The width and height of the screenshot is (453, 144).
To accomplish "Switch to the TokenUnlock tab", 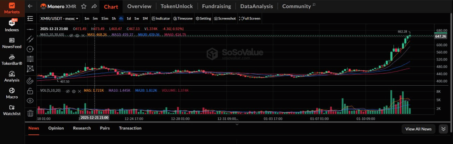I will pyautogui.click(x=177, y=6).
